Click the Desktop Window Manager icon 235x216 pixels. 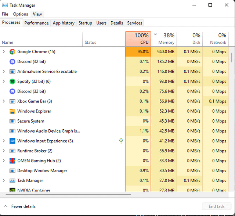(x=12, y=170)
